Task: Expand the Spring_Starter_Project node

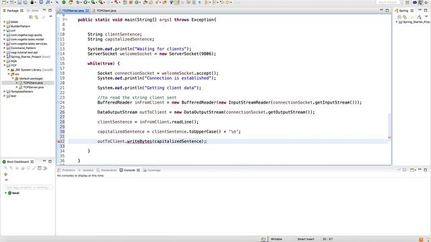Action: pos(5,56)
